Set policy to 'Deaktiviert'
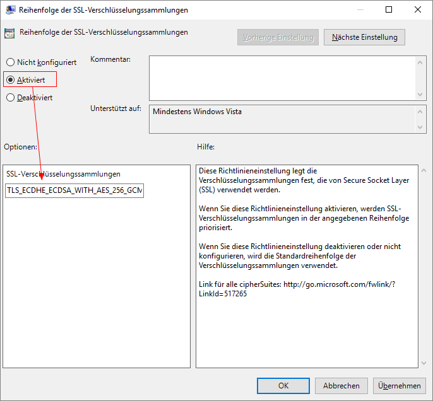Image resolution: width=433 pixels, height=401 pixels. (10, 98)
